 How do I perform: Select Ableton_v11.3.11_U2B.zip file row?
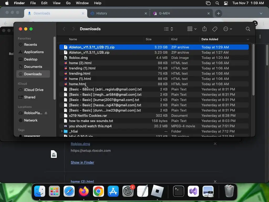(x=154, y=52)
